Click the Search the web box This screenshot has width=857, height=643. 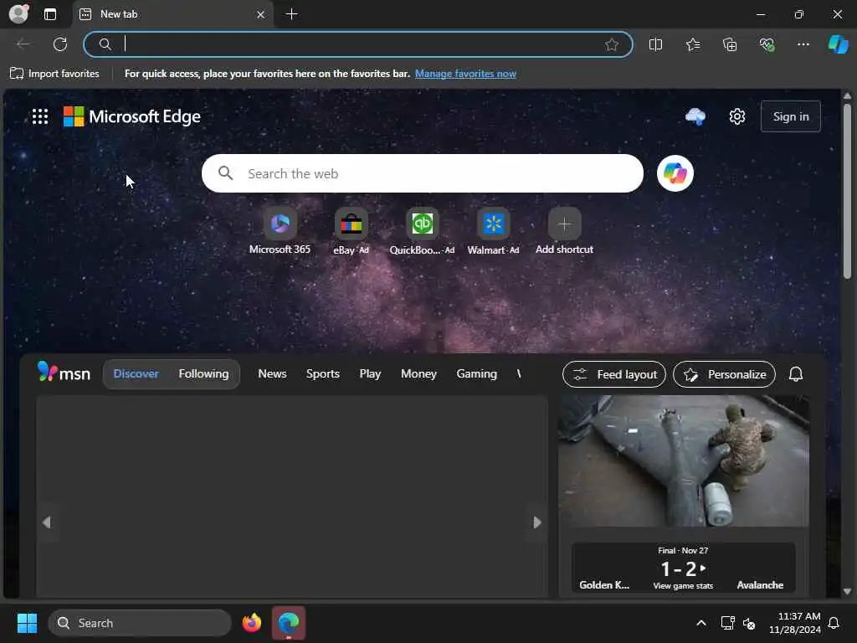(x=422, y=173)
